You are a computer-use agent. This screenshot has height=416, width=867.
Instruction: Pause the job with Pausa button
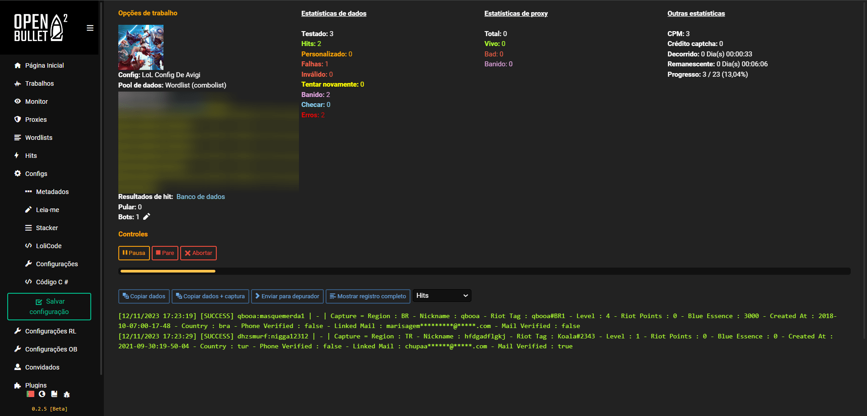click(x=134, y=253)
